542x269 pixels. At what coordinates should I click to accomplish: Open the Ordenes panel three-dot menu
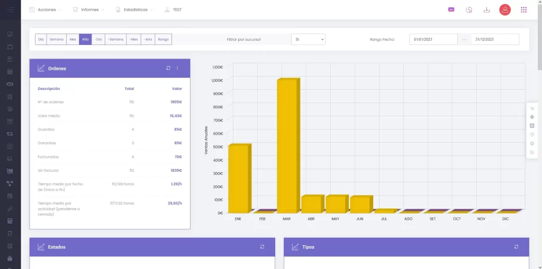point(177,68)
